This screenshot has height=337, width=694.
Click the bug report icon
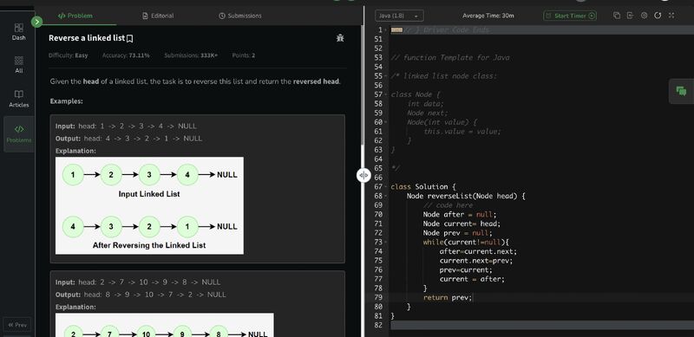point(340,38)
